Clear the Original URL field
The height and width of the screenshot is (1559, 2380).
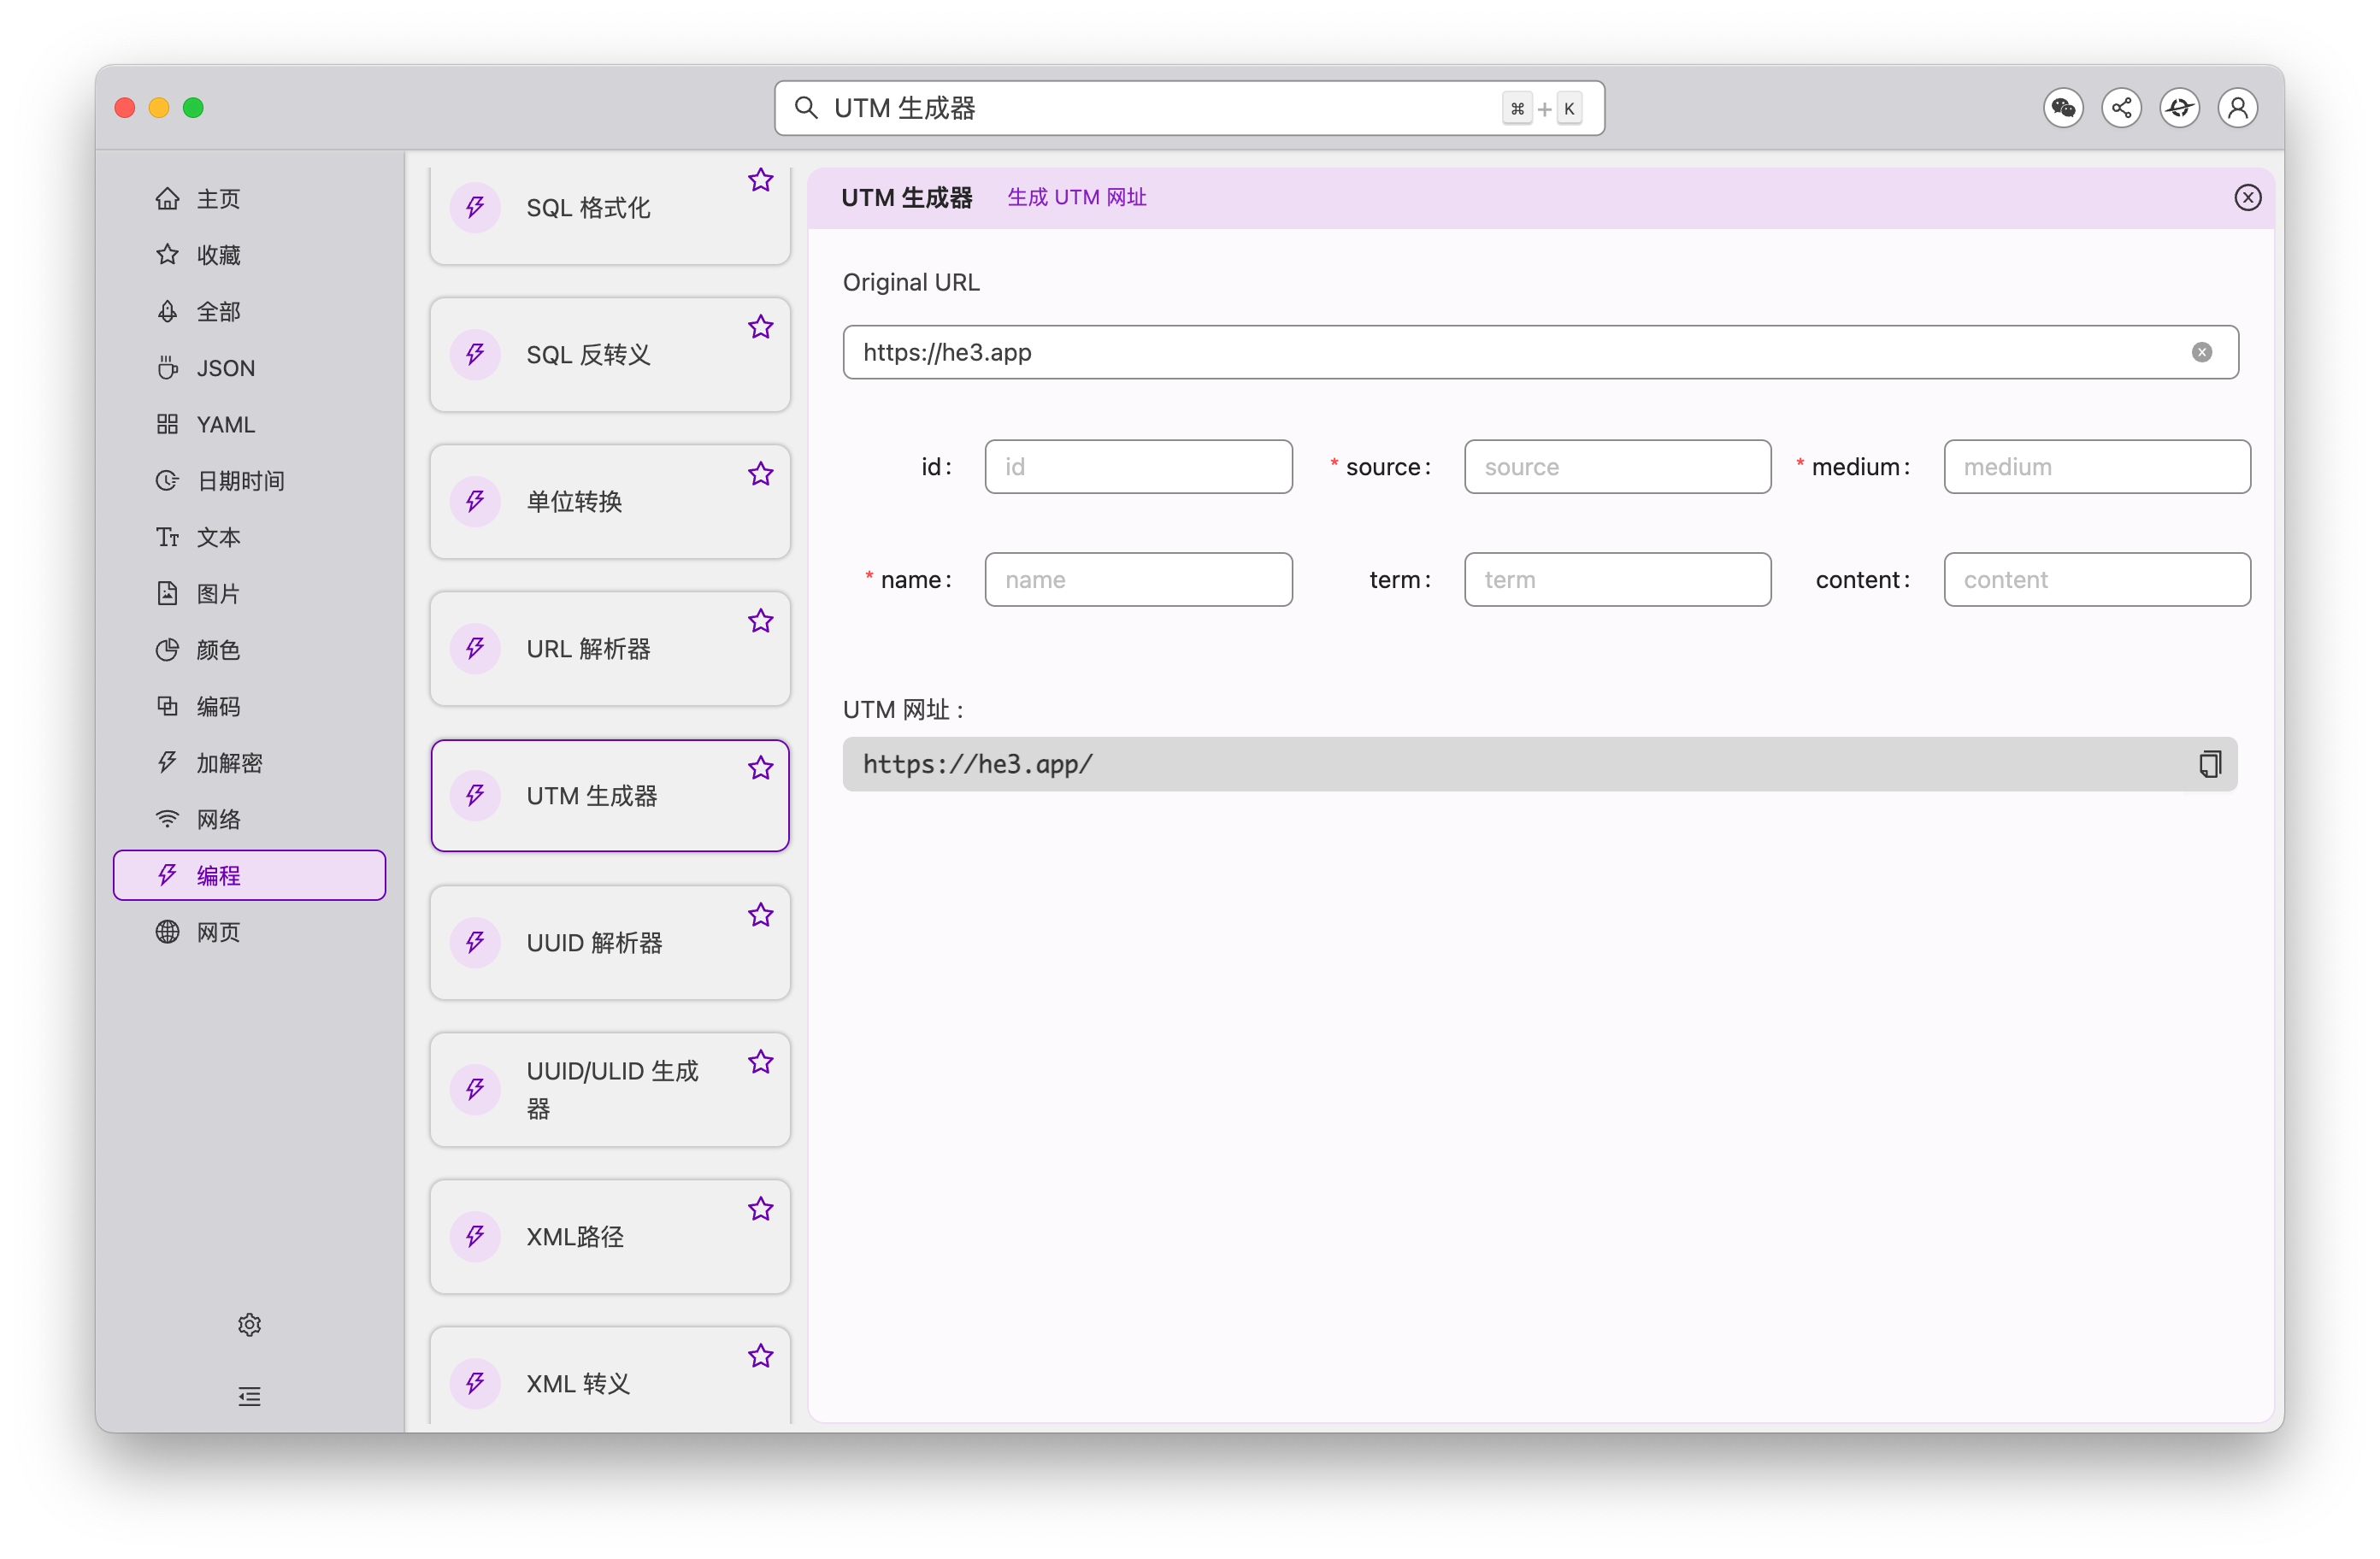pos(2202,353)
